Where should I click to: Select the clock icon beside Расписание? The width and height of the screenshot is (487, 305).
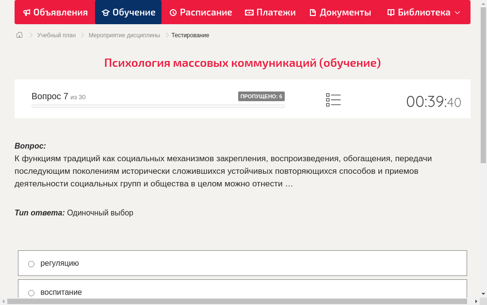(172, 12)
